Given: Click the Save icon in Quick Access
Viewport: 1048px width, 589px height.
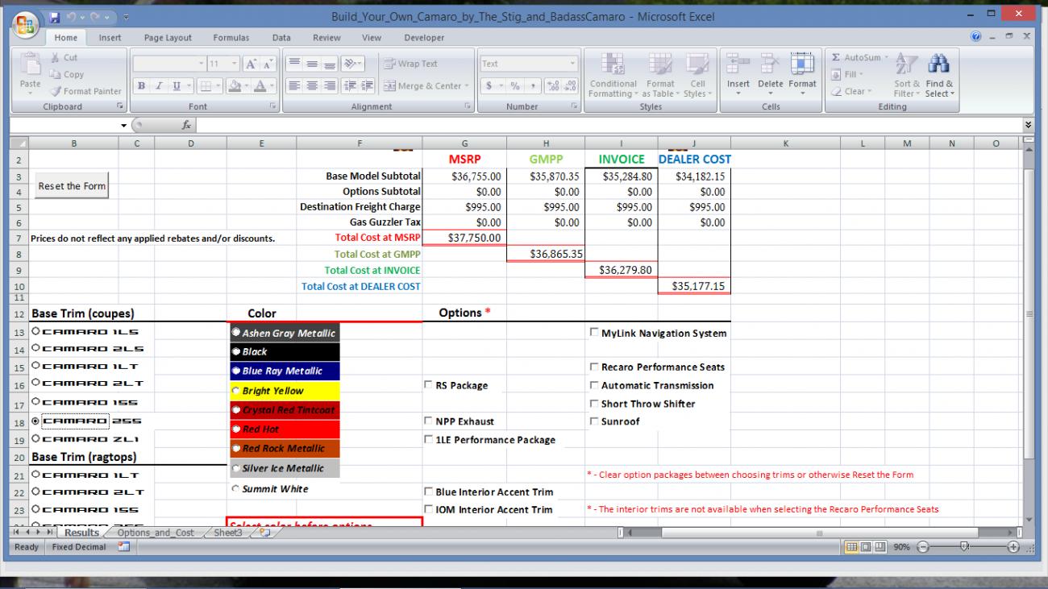Looking at the screenshot, I should 56,17.
